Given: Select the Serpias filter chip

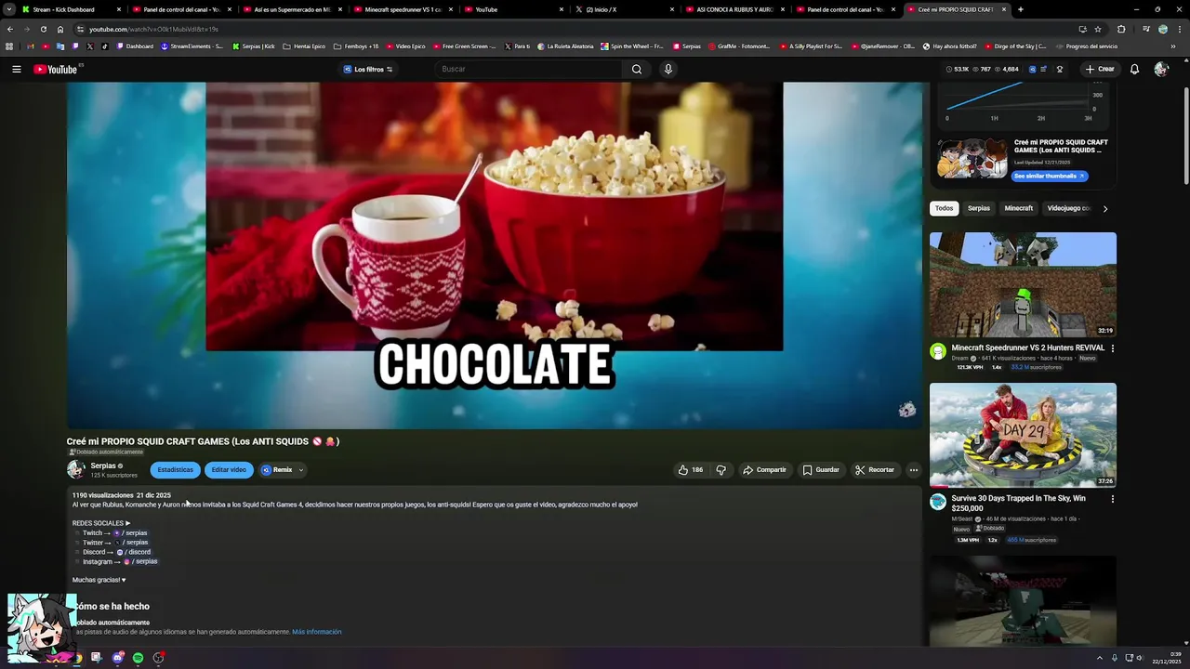Looking at the screenshot, I should [x=979, y=208].
